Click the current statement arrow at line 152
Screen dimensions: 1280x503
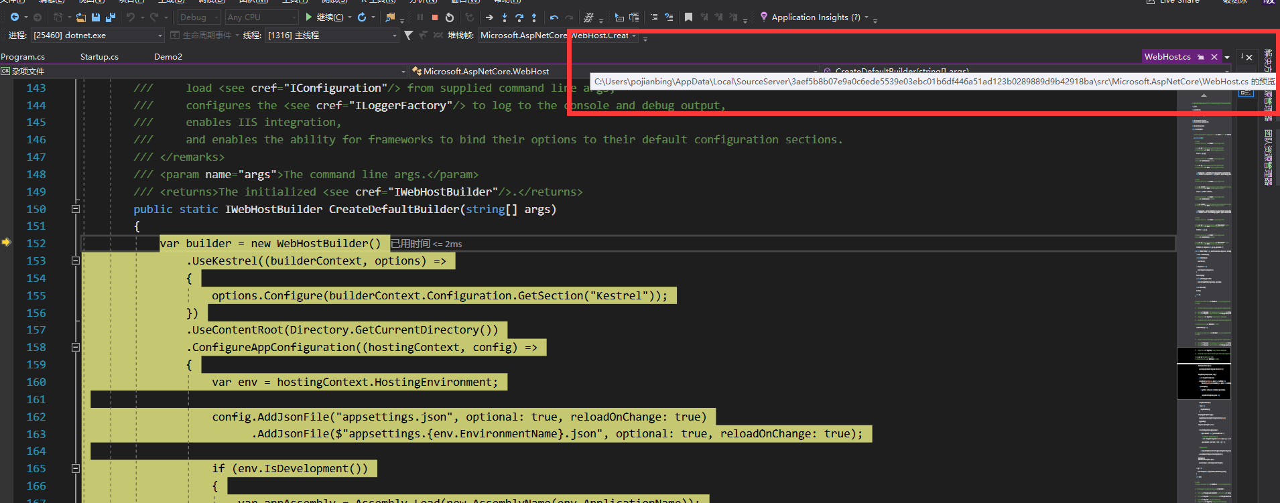(x=7, y=242)
